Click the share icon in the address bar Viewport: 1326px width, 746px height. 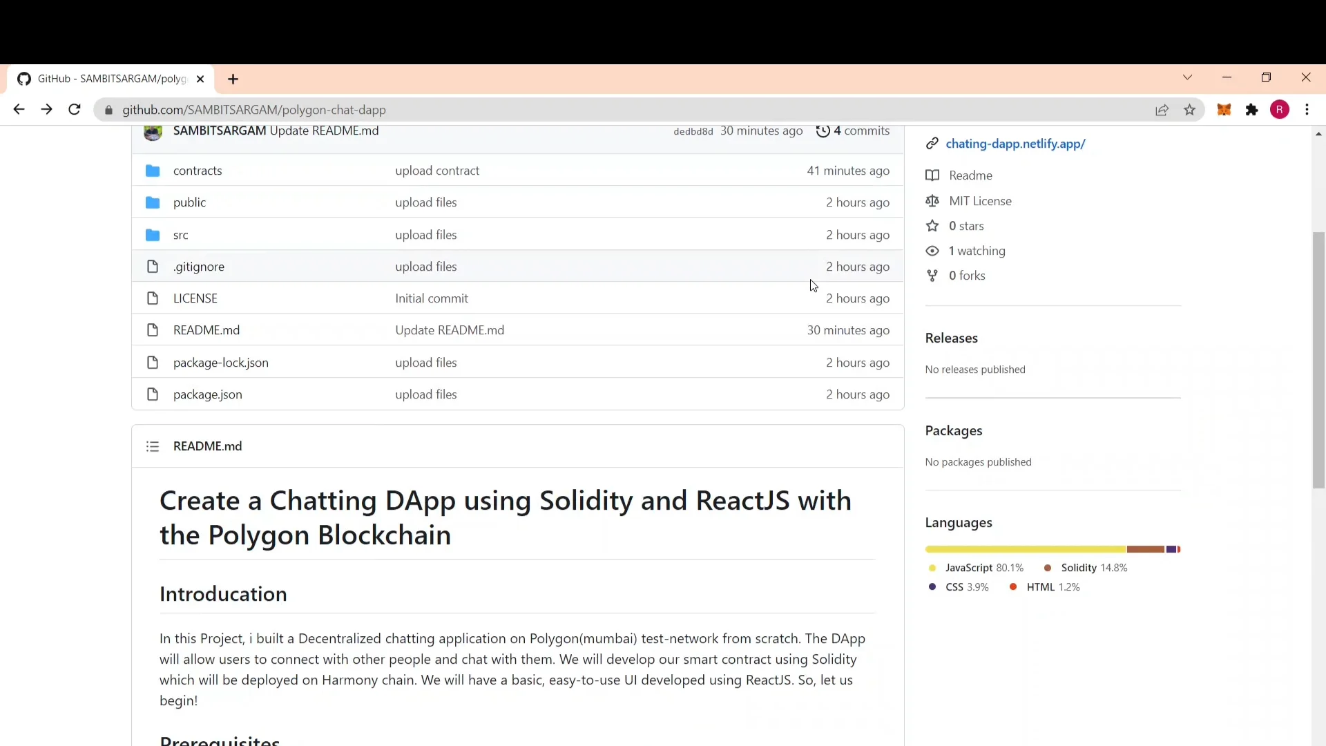tap(1162, 110)
